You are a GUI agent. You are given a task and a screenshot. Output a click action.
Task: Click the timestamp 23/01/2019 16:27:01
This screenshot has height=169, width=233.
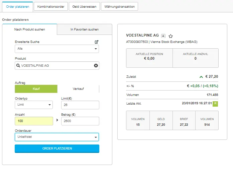197,103
